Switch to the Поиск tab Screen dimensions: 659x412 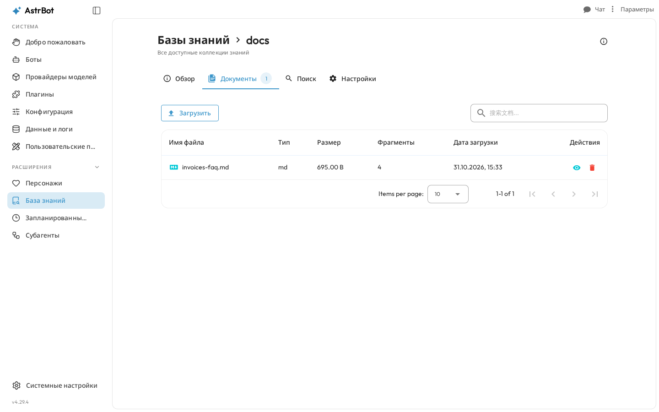pos(301,79)
